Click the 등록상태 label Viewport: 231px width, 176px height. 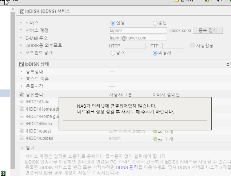click(x=35, y=72)
